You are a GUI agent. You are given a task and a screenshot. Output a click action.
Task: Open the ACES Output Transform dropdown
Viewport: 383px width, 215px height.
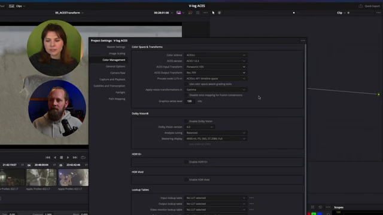click(215, 73)
